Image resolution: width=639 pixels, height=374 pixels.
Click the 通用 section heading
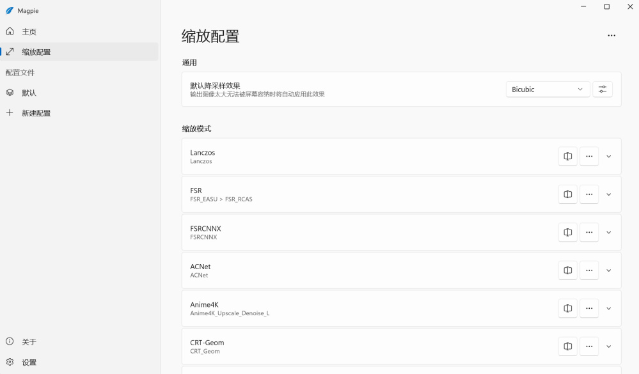tap(189, 63)
